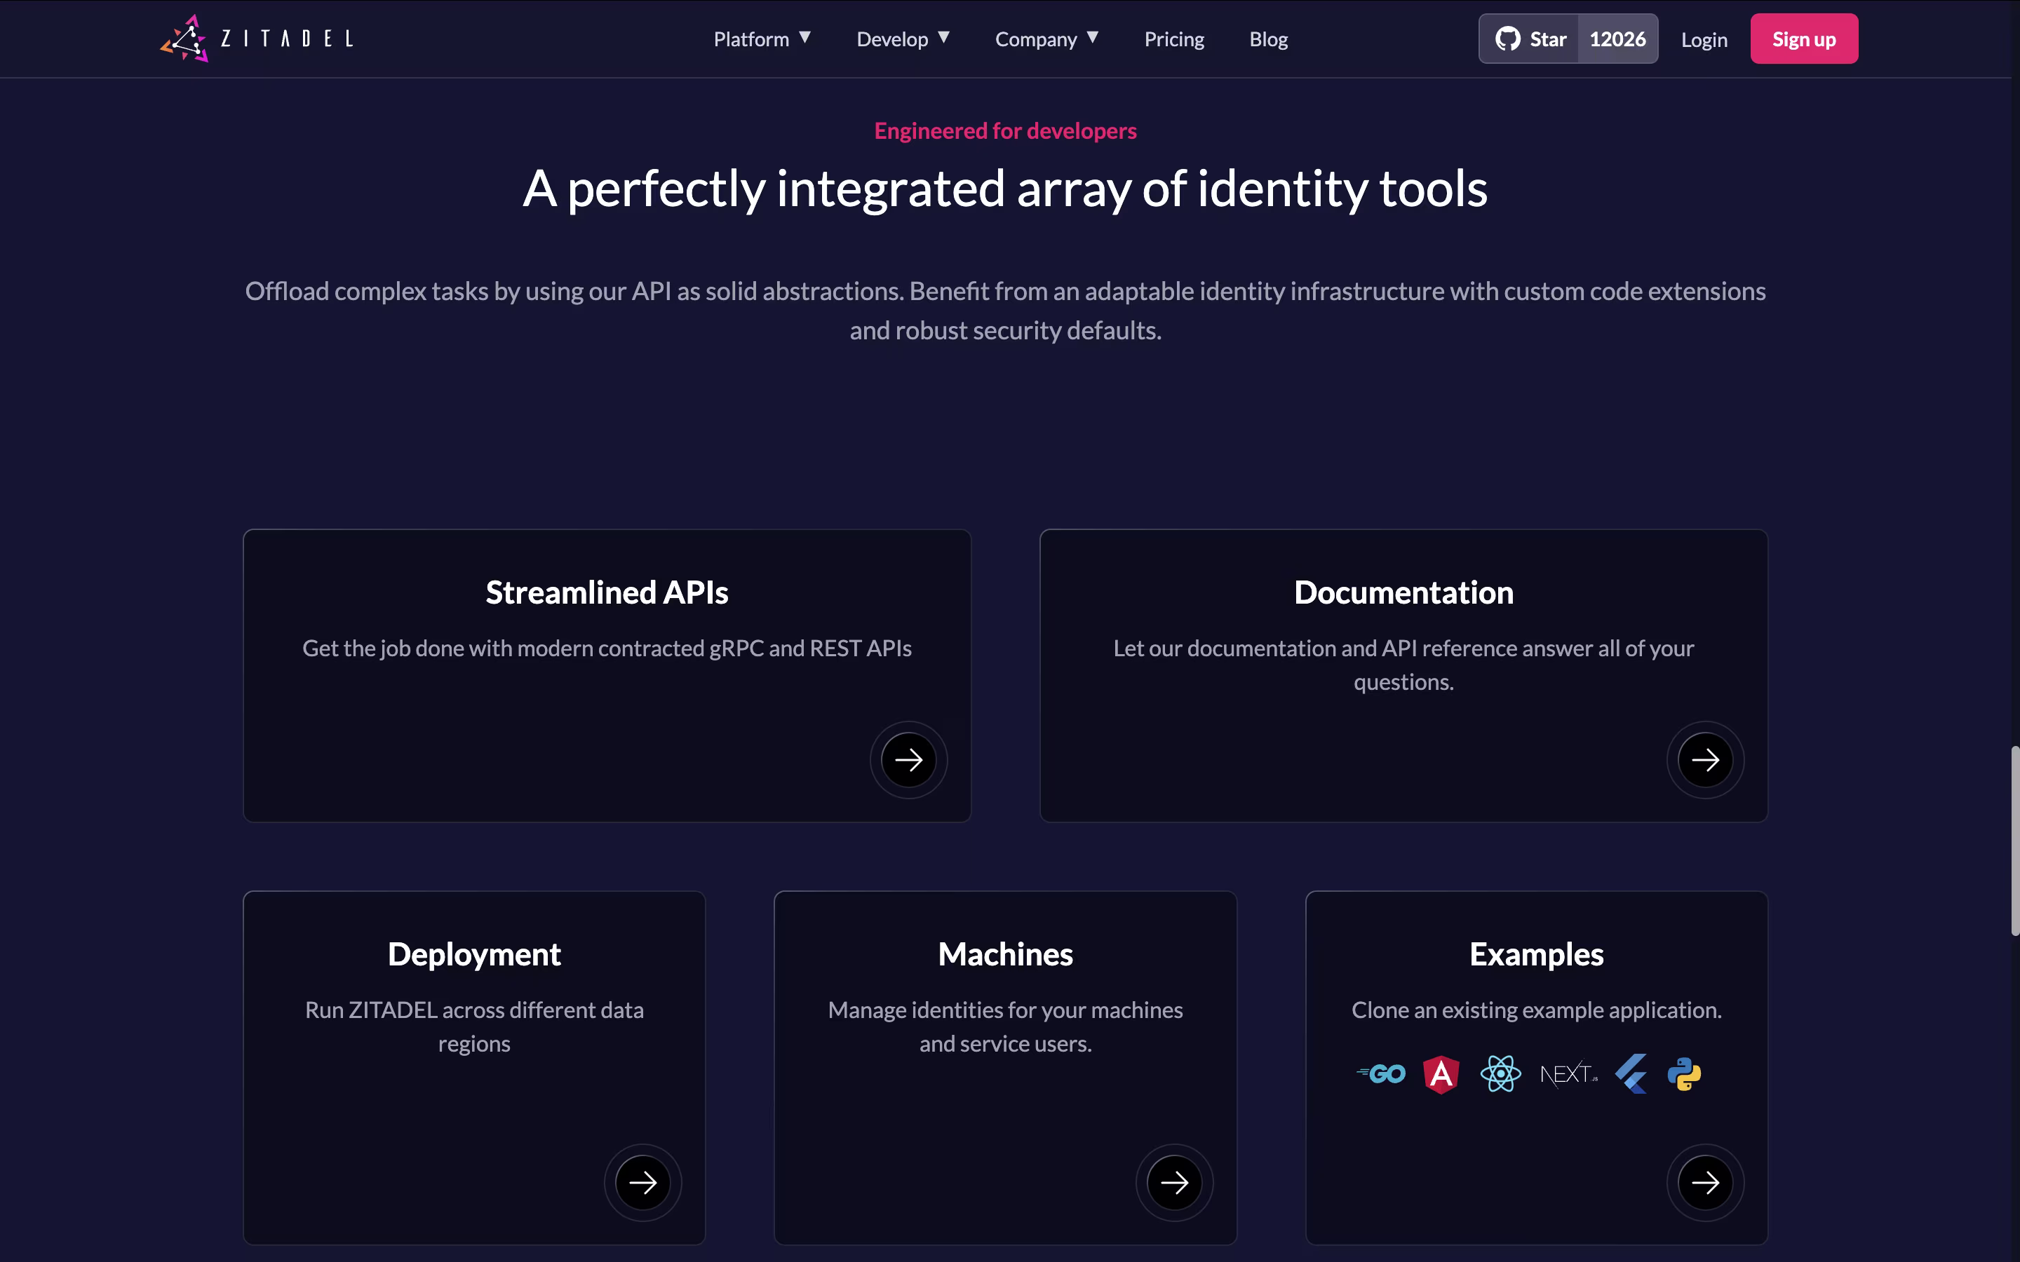Expand the Develop dropdown menu
This screenshot has height=1262, width=2020.
902,39
